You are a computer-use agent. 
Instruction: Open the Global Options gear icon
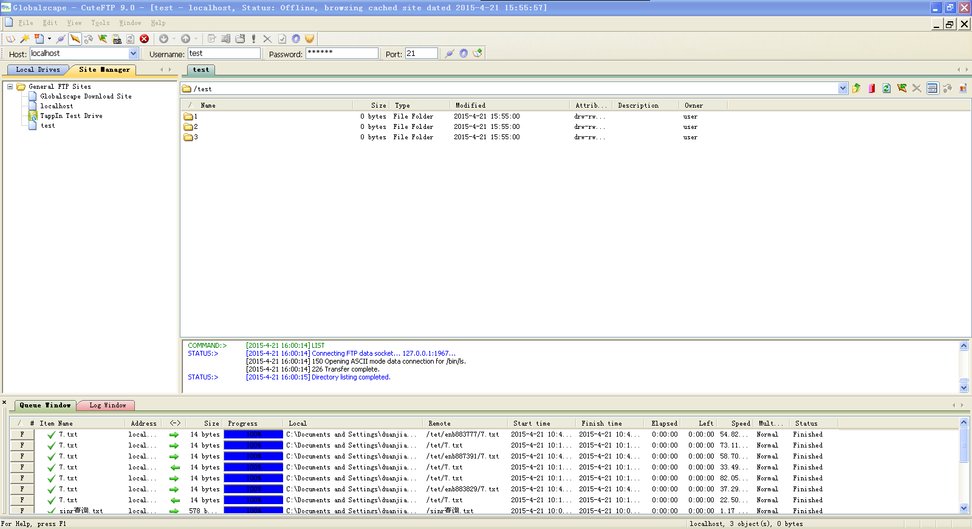tap(296, 38)
